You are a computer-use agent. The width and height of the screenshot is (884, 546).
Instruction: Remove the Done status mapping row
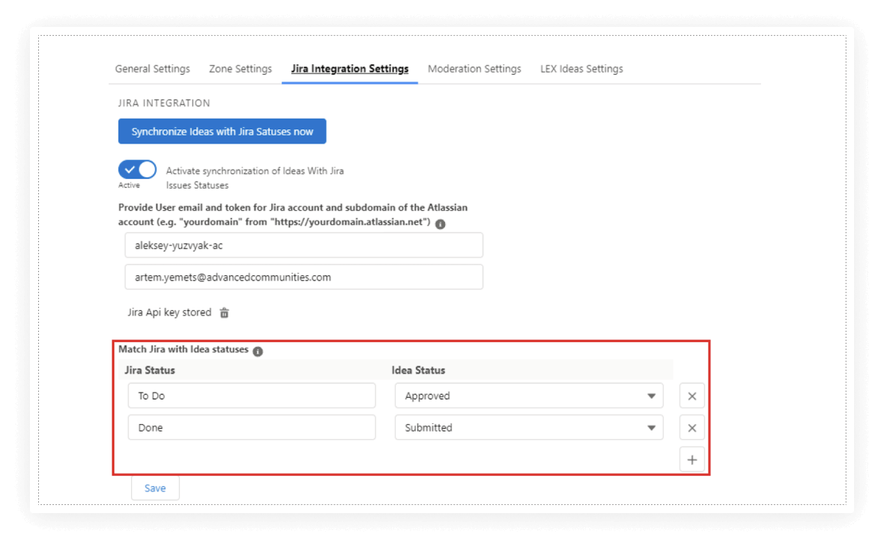click(x=691, y=427)
